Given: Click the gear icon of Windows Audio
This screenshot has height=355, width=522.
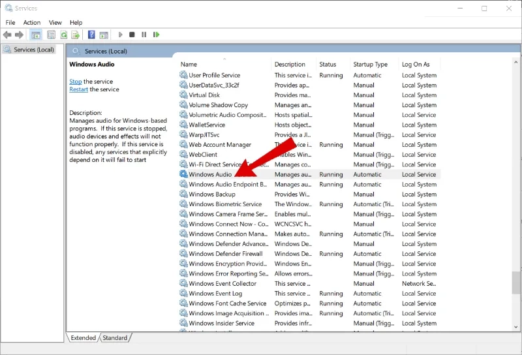Looking at the screenshot, I should [183, 174].
